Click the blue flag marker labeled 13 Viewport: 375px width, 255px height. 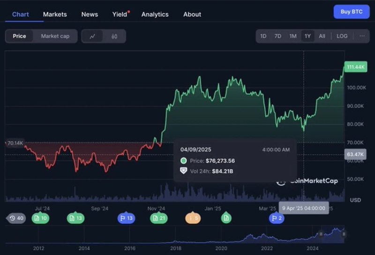[126, 218]
